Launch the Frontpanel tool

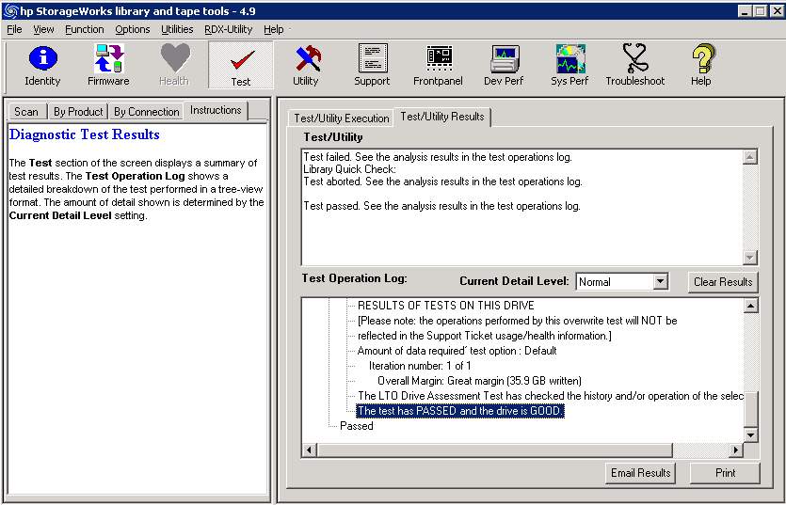438,65
